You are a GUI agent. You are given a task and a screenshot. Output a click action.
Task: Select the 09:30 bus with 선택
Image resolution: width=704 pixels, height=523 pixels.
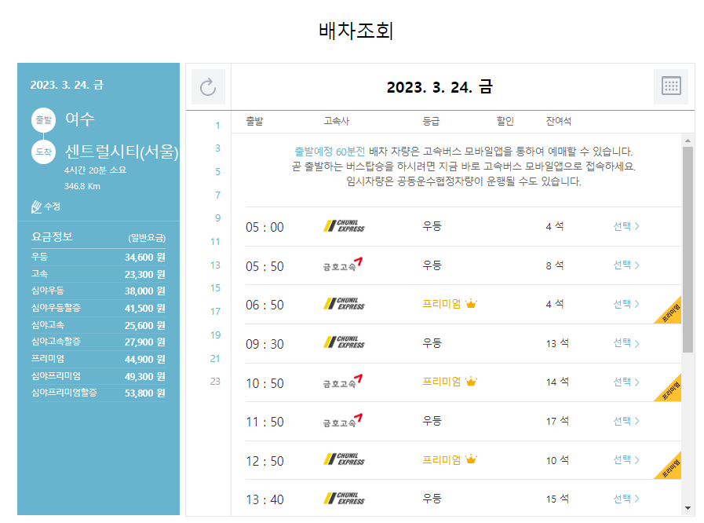coord(626,343)
